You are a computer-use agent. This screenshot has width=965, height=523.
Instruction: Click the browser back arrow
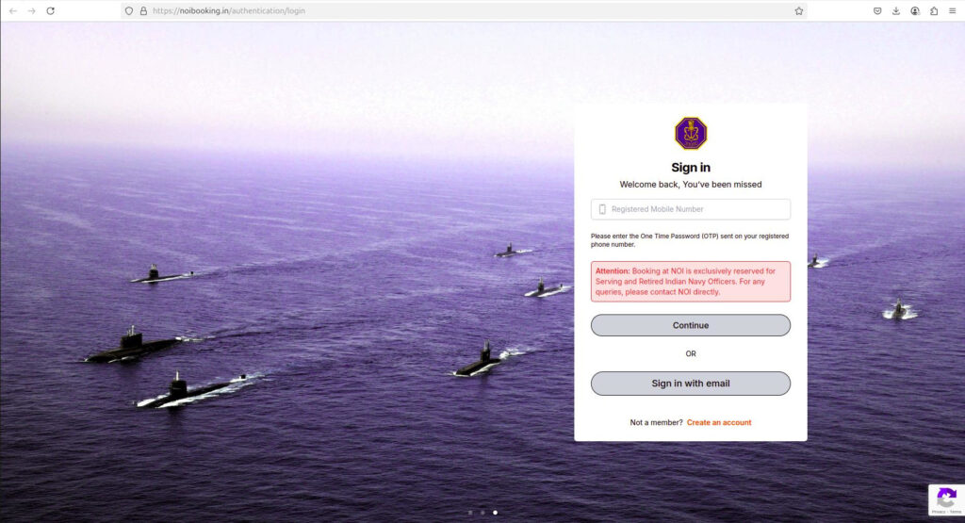pyautogui.click(x=13, y=10)
